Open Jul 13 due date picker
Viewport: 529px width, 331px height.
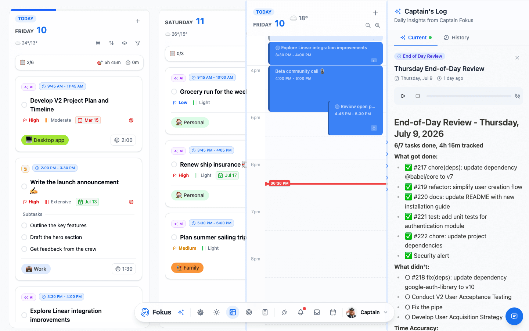tap(87, 202)
